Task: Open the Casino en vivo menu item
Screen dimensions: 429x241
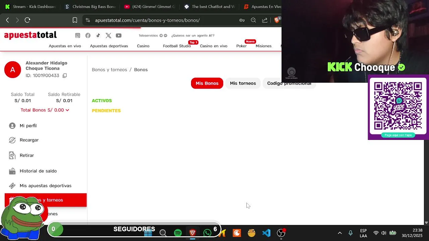Action: 213,46
